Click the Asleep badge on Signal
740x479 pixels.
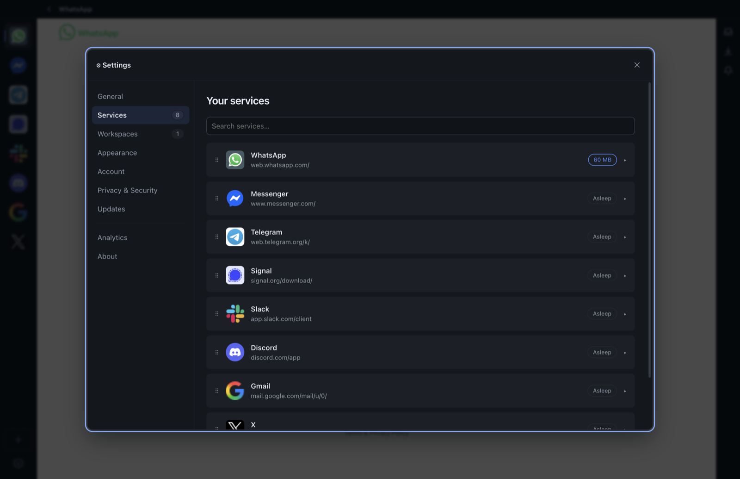coord(602,275)
